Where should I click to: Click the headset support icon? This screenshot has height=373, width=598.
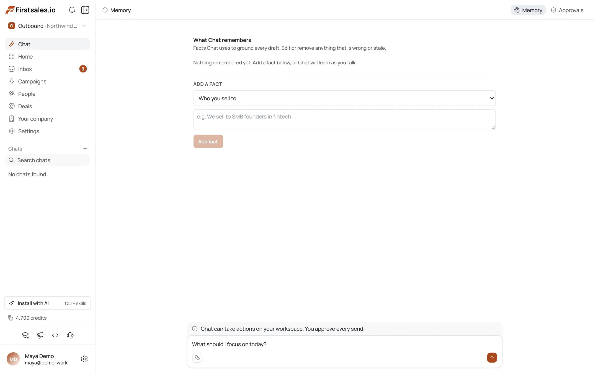[70, 335]
